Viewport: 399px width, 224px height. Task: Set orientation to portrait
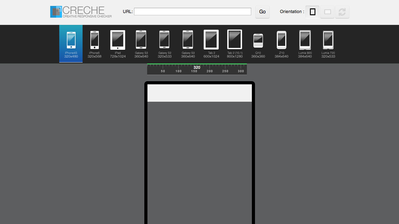312,12
